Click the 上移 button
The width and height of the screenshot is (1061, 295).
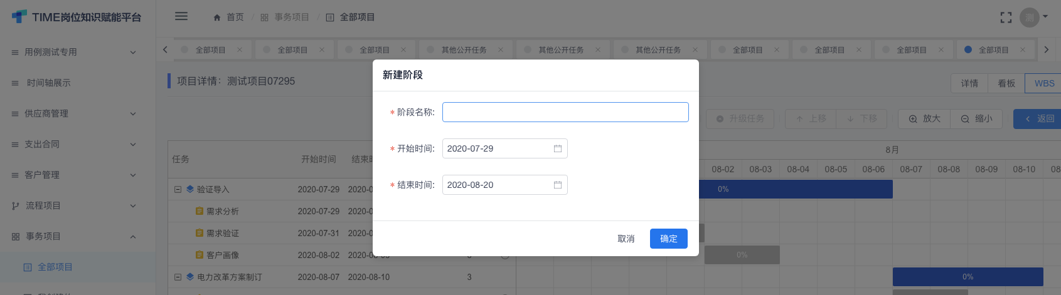(811, 118)
